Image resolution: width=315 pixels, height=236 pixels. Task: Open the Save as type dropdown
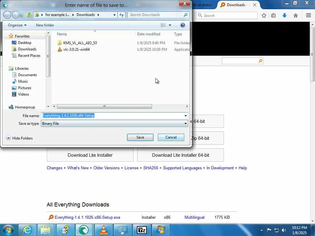click(x=114, y=124)
